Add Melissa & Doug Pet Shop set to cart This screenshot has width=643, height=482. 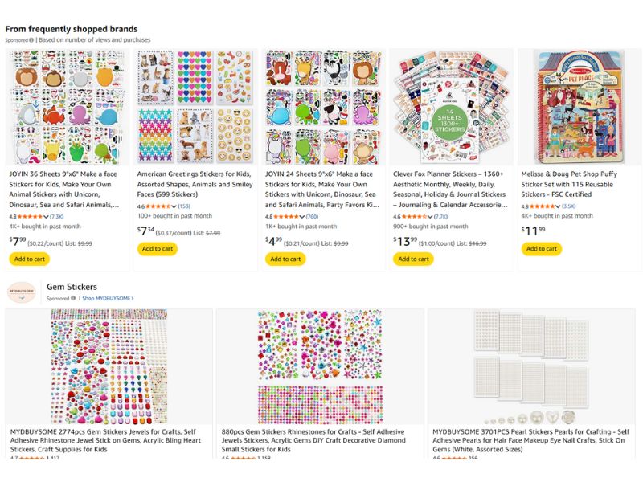coord(541,249)
